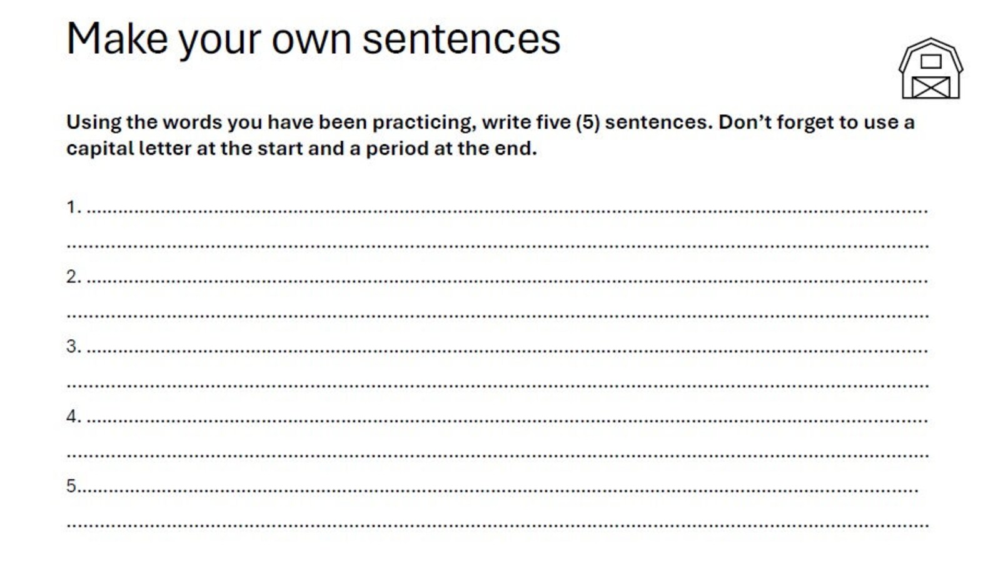
Task: Click the second dotted line under sentence 1
Action: 498,246
